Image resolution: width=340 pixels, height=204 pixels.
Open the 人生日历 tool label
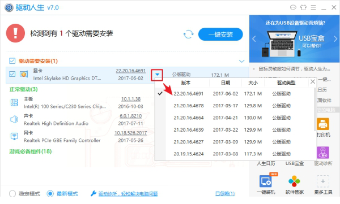pyautogui.click(x=266, y=163)
